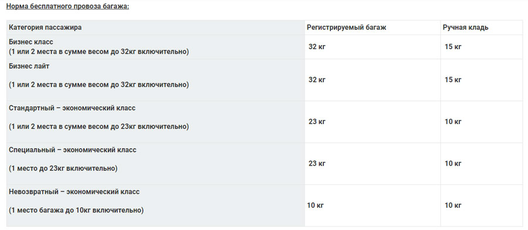This screenshot has width=528, height=230.
Task: Click the 32 кг baggage value for Бизнес лайт
Action: coord(317,80)
